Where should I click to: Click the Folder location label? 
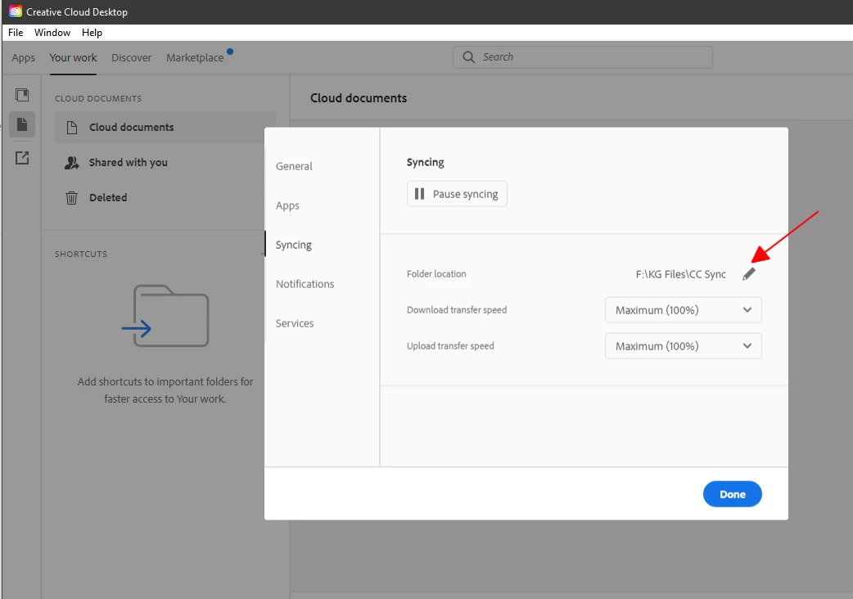[x=436, y=274]
